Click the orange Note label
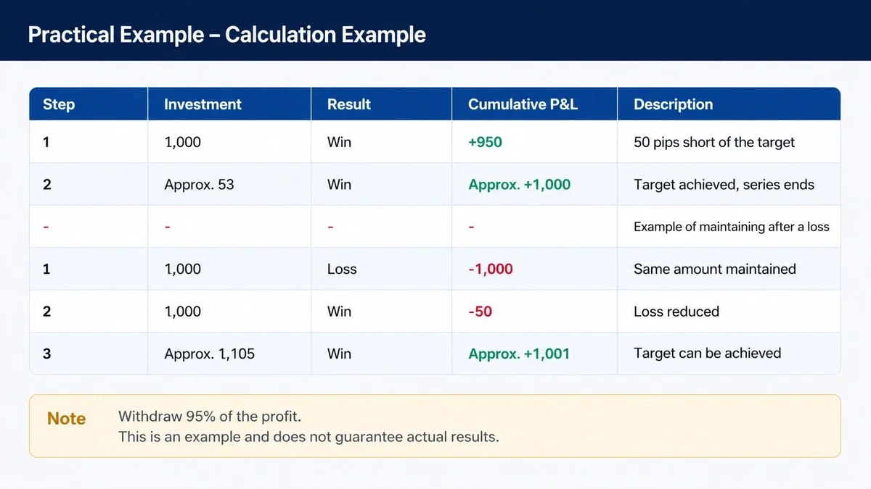Viewport: 871px width, 489px height. [66, 419]
